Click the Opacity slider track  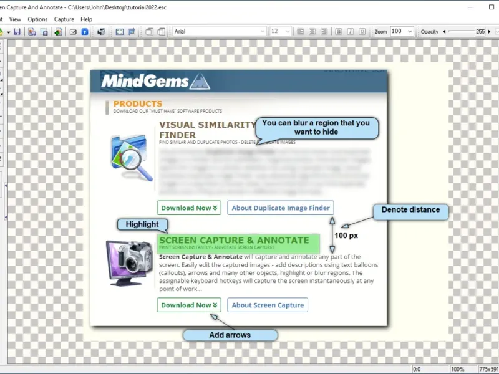462,31
